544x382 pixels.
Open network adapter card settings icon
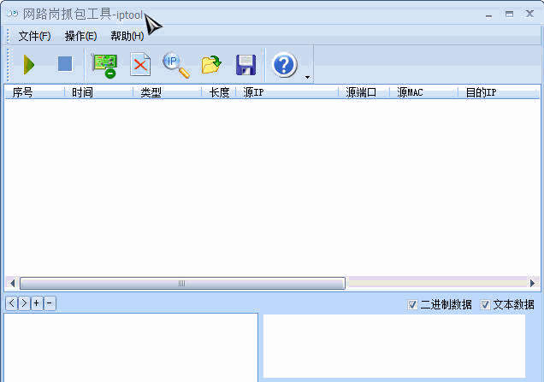pyautogui.click(x=104, y=65)
